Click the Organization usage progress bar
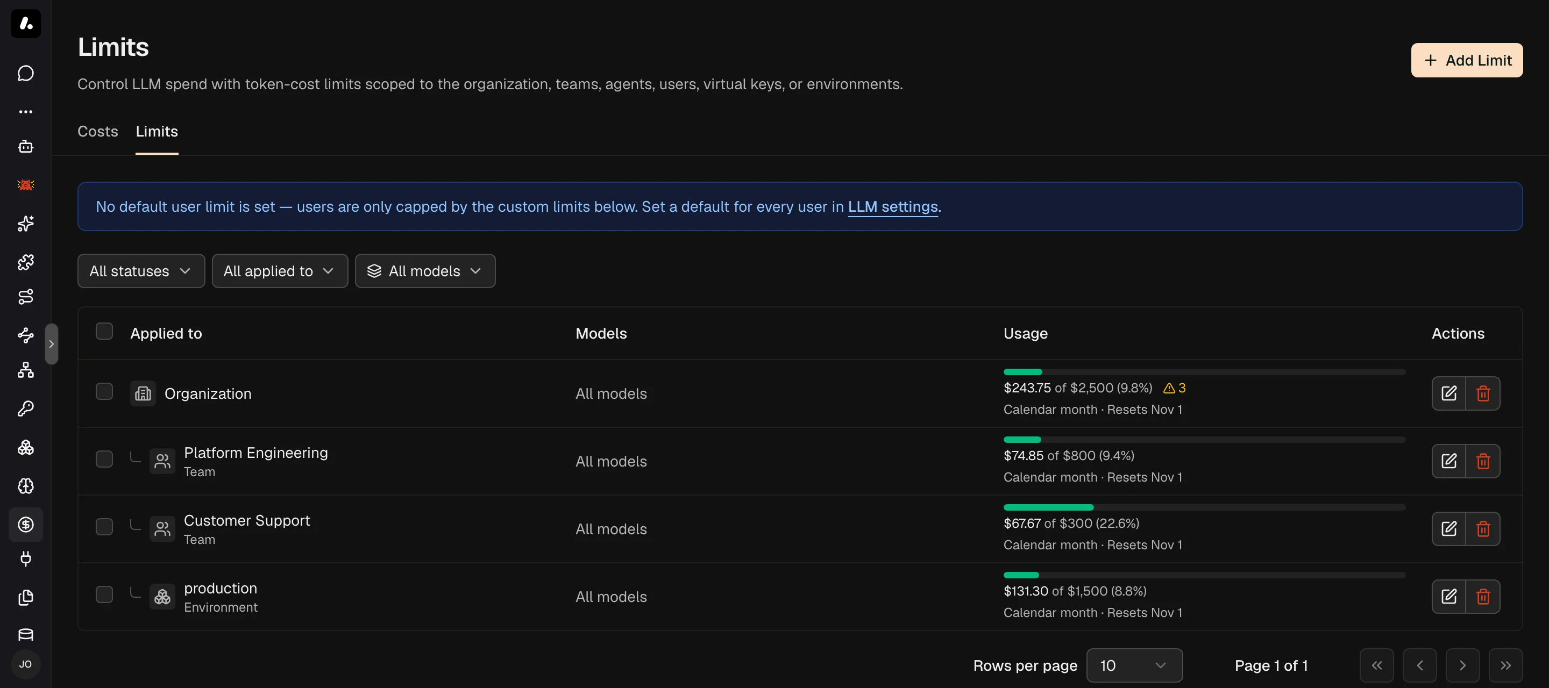 [x=1204, y=372]
